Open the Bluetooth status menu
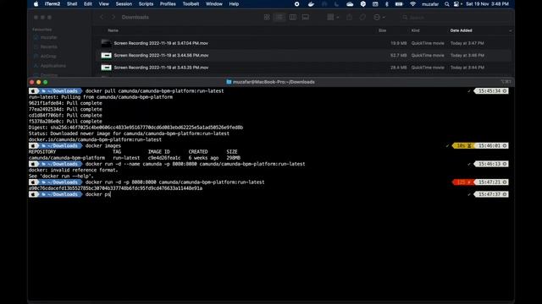This screenshot has width=542, height=304. (x=387, y=4)
